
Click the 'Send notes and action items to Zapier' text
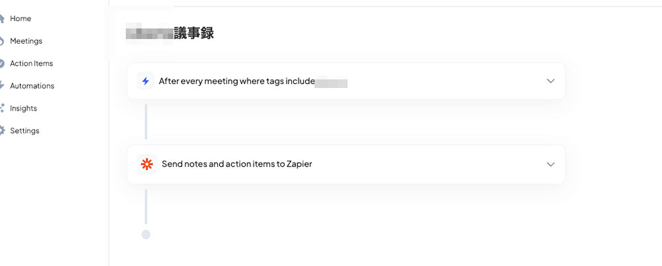click(x=237, y=164)
